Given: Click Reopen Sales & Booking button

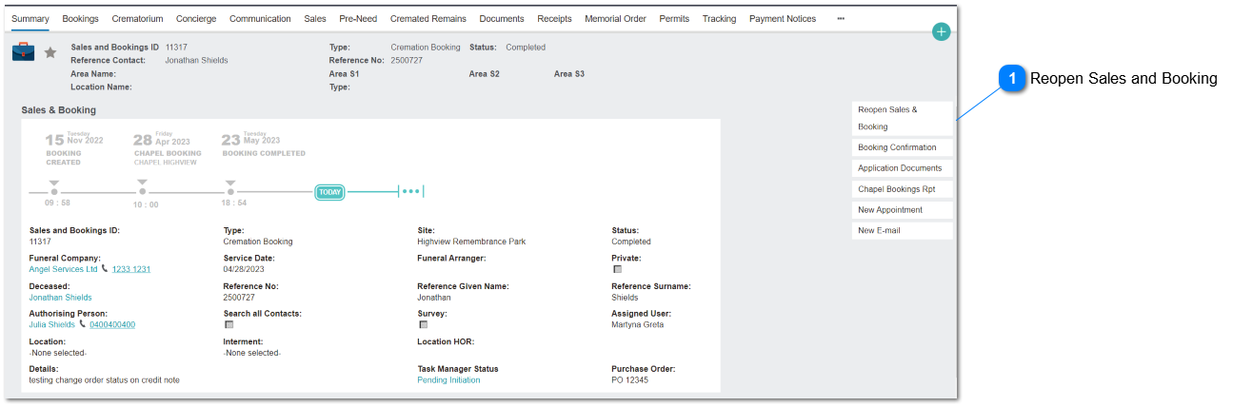Looking at the screenshot, I should (x=902, y=118).
